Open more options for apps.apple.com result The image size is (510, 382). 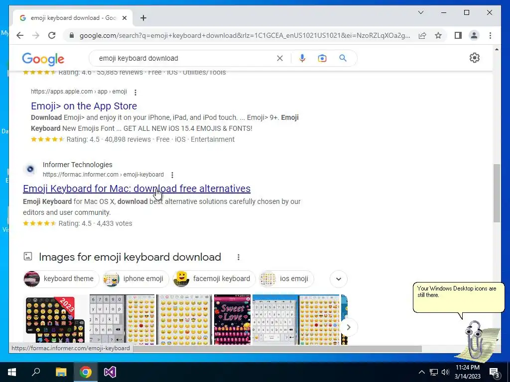135,92
